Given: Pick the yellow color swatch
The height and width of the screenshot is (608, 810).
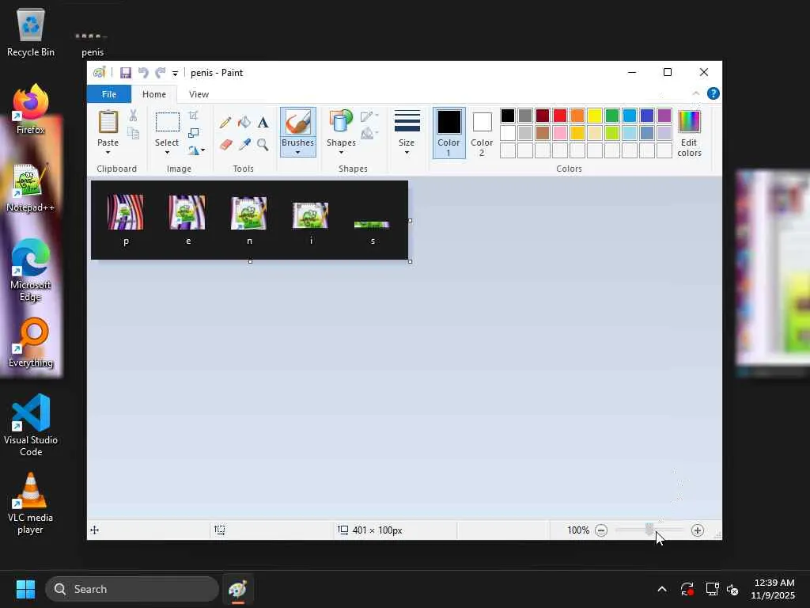Looking at the screenshot, I should coord(595,116).
